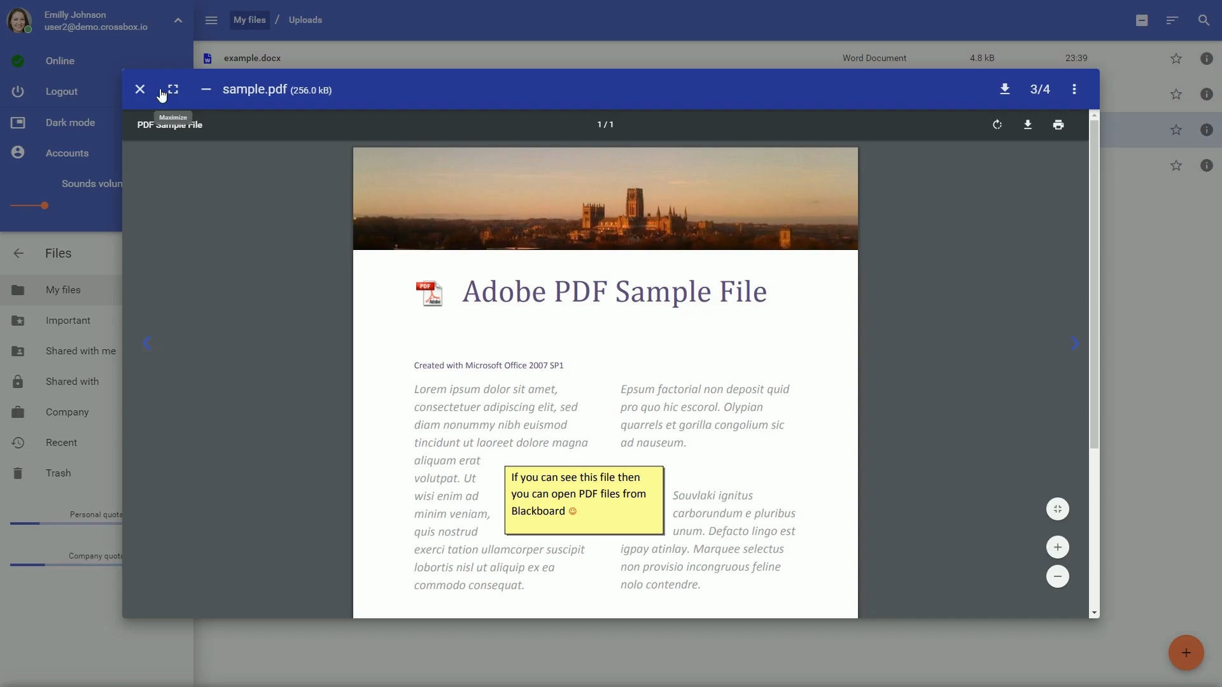Star the file in the second row
Image resolution: width=1222 pixels, height=687 pixels.
coord(1176,94)
